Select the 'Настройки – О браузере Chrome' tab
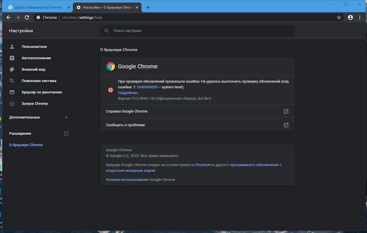 107,7
